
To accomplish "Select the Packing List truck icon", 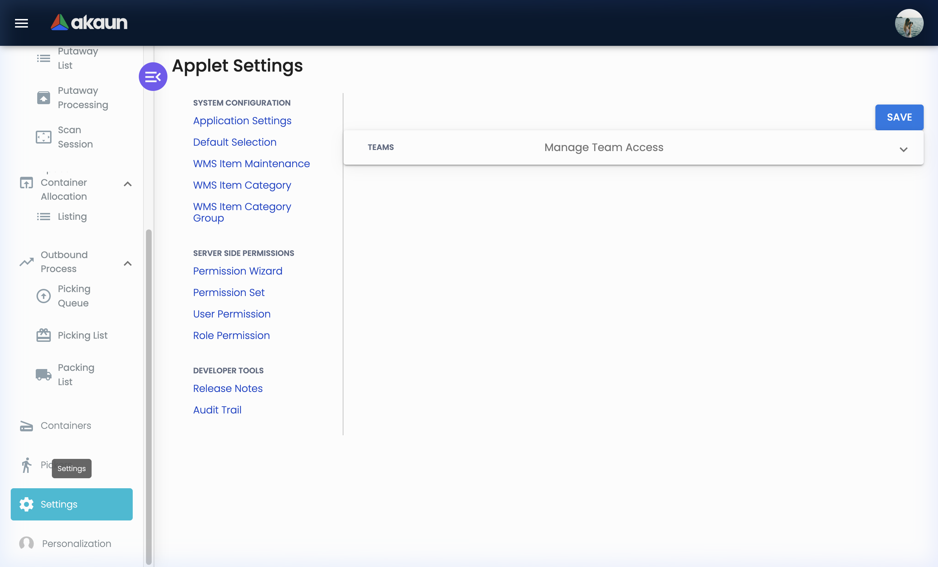I will [43, 374].
